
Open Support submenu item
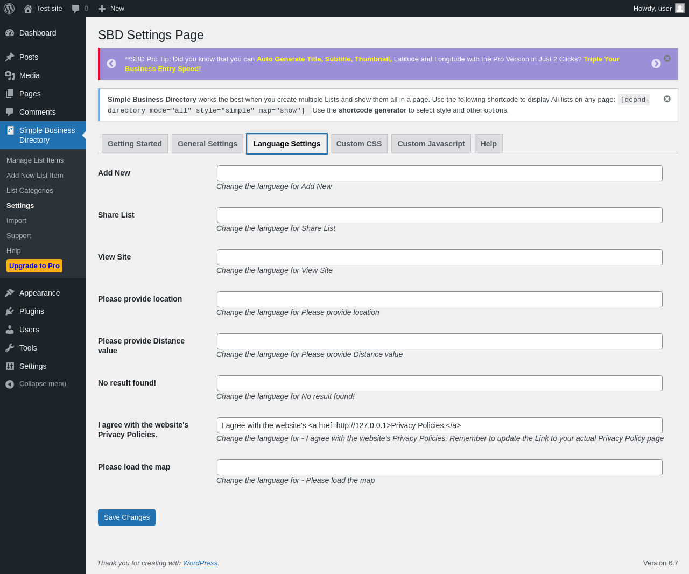tap(19, 236)
